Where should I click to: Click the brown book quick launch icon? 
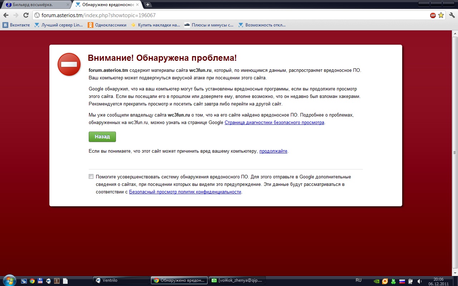point(57,281)
